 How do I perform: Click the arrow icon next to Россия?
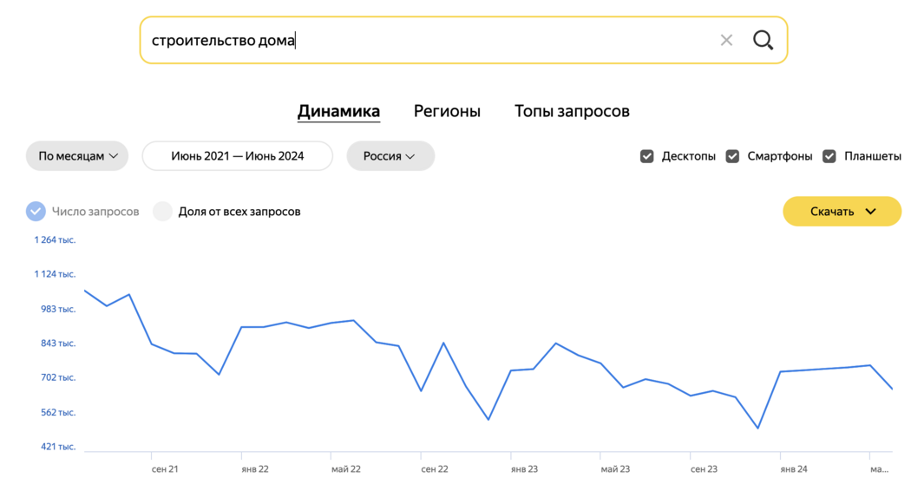pyautogui.click(x=410, y=156)
